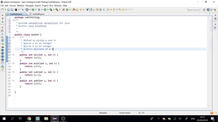Screen dimensions: 218x122
Task: Open the Debug dropdown arrow
Action: click(x=42, y=9)
